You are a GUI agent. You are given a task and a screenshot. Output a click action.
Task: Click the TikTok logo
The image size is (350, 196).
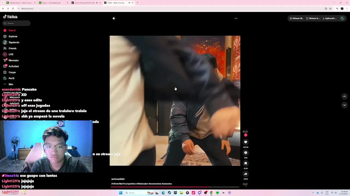tap(10, 17)
